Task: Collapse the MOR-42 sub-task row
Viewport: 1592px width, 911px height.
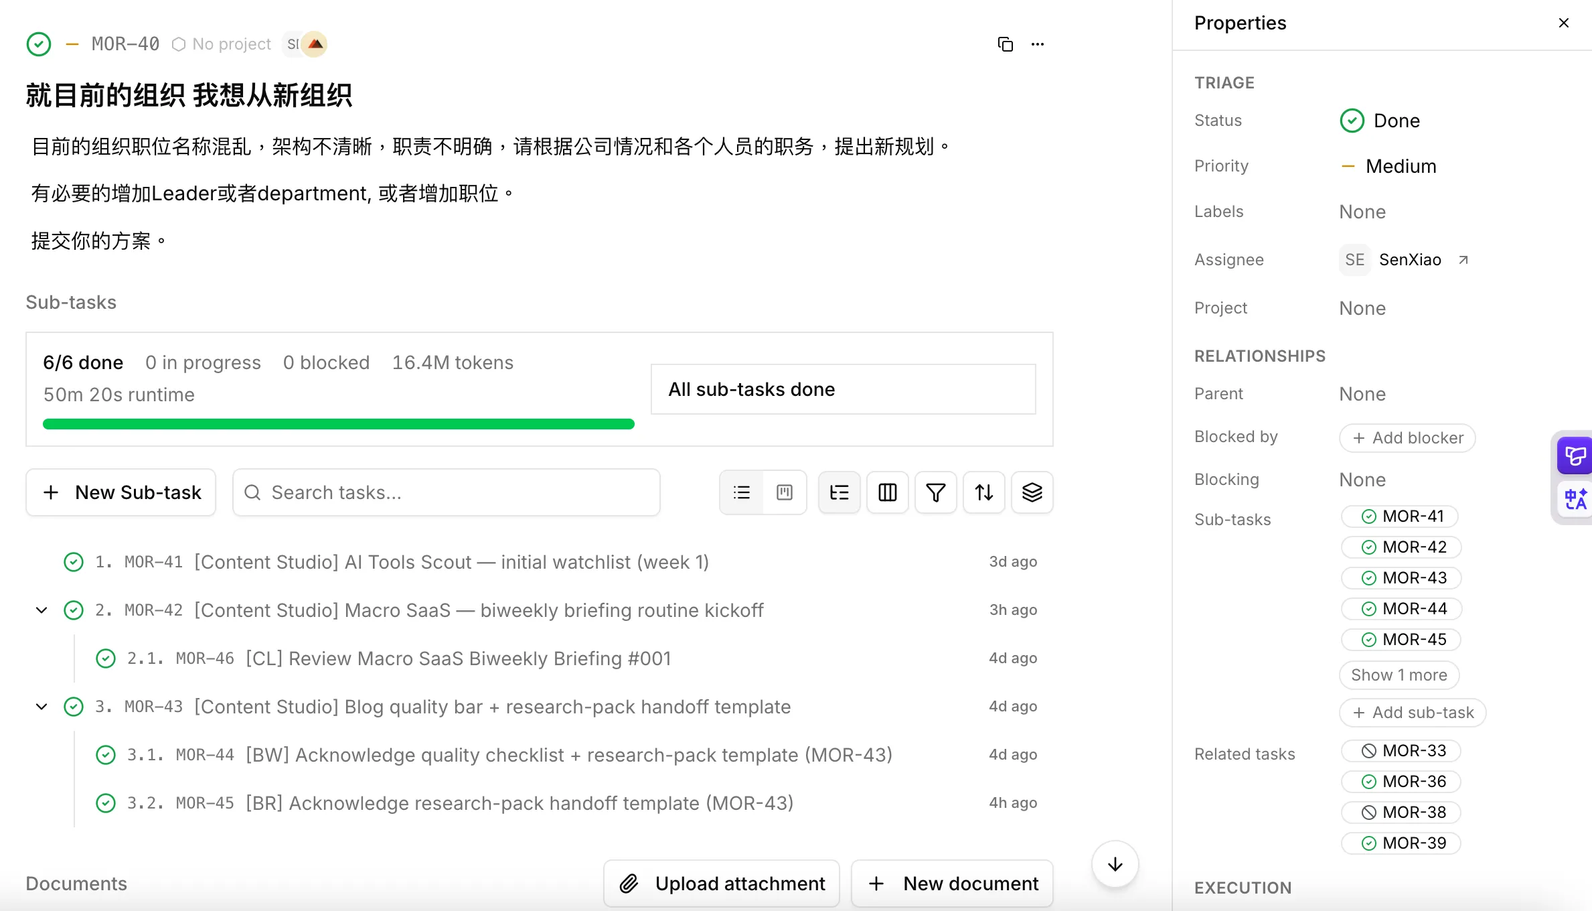Action: (x=42, y=610)
